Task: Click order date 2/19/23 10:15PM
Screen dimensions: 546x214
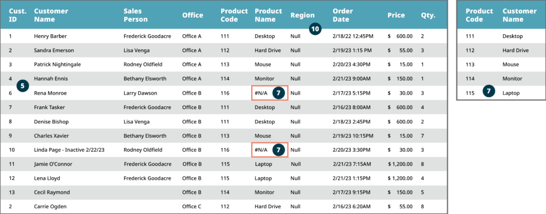Action: (x=353, y=136)
